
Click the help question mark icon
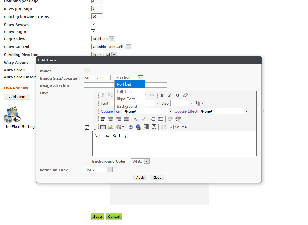pyautogui.click(x=154, y=127)
